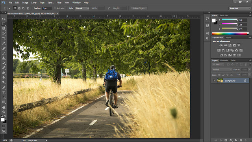This screenshot has width=252, height=142.
Task: Hide the Background layer visibility eye
Action: (214, 80)
